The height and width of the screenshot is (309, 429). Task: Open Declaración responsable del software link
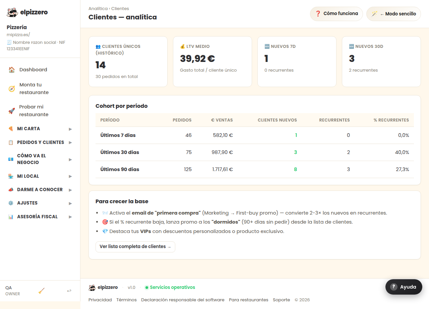click(183, 300)
